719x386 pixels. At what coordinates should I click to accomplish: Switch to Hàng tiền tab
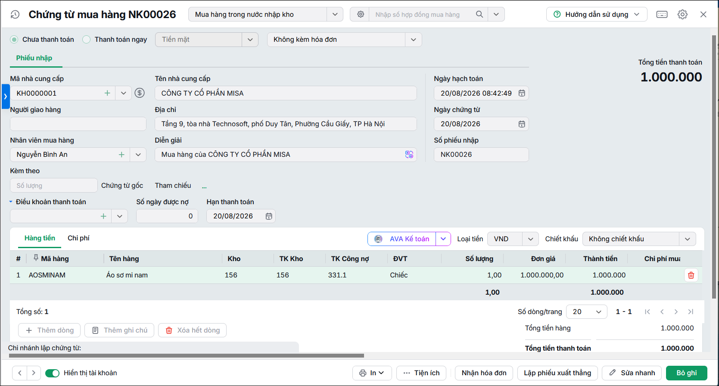(40, 238)
